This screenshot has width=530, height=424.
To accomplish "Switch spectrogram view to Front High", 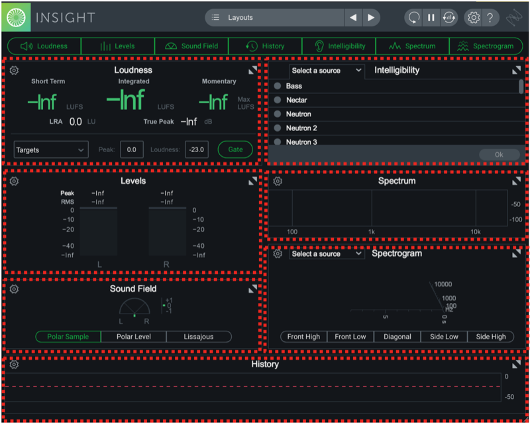I will click(x=303, y=337).
